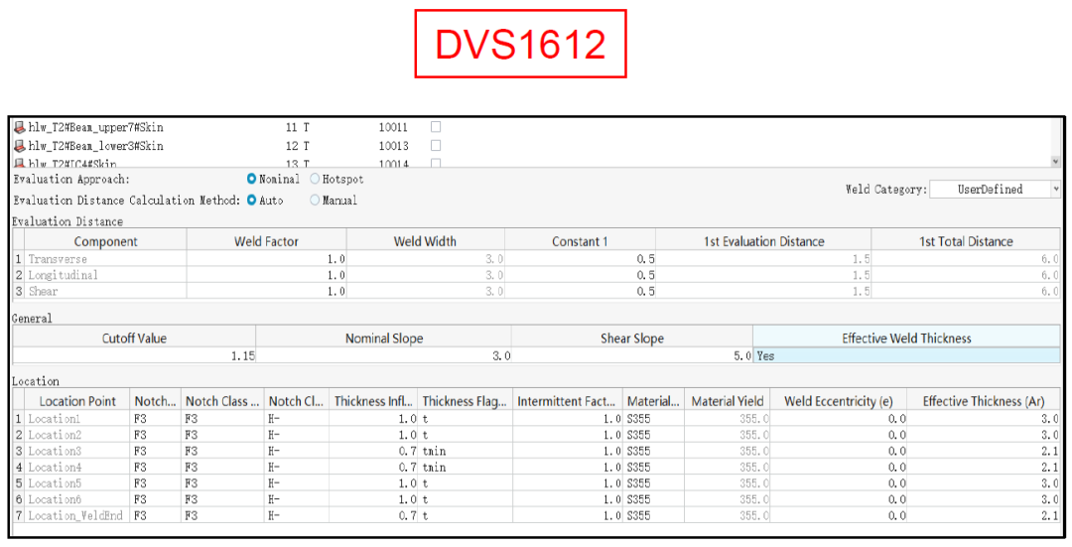The height and width of the screenshot is (547, 1072).
Task: Click the Weld Factor column header
Action: click(266, 241)
